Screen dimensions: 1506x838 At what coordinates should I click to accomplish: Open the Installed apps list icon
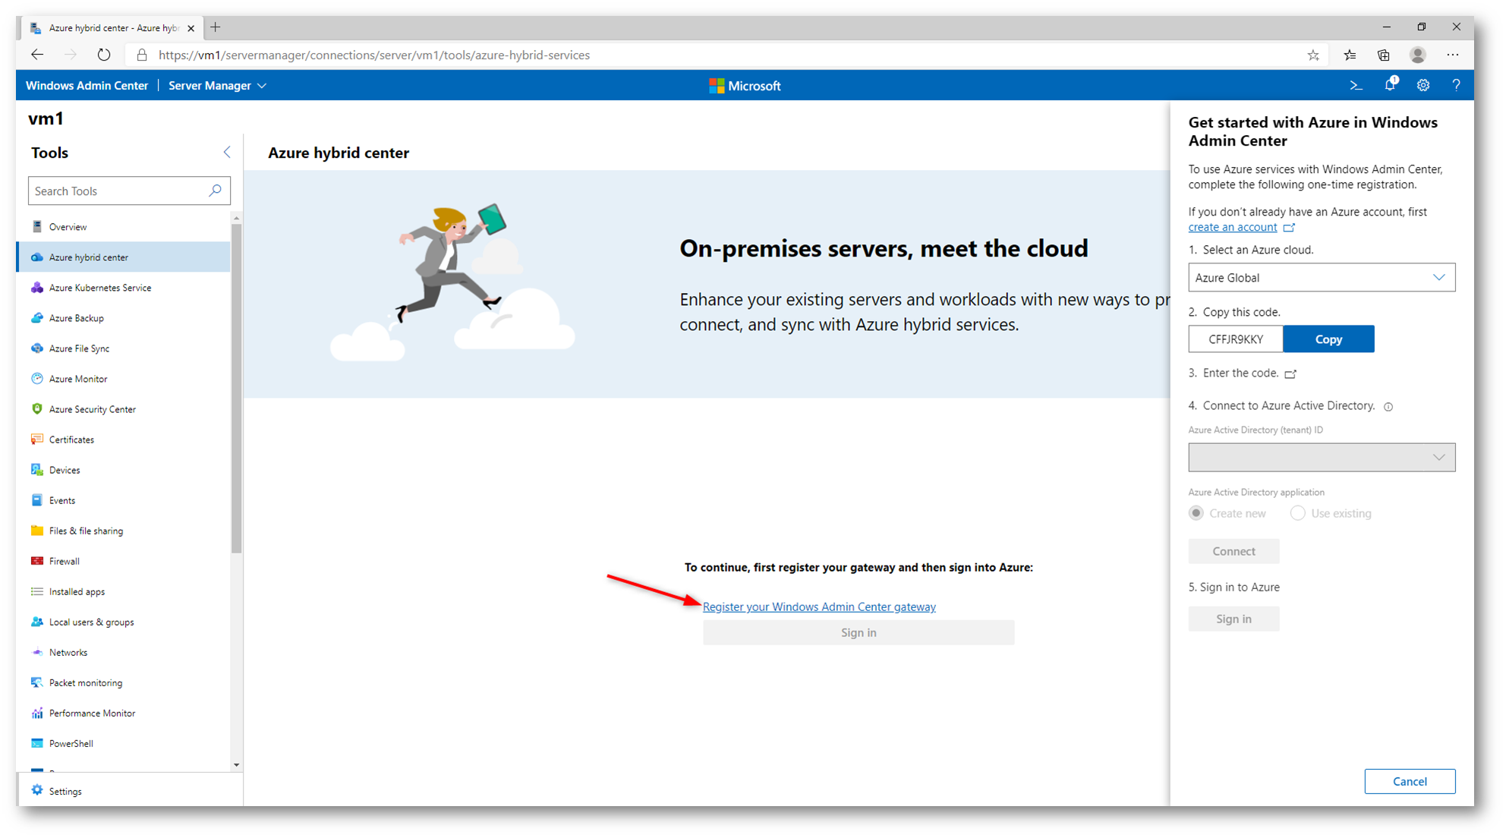click(x=37, y=591)
